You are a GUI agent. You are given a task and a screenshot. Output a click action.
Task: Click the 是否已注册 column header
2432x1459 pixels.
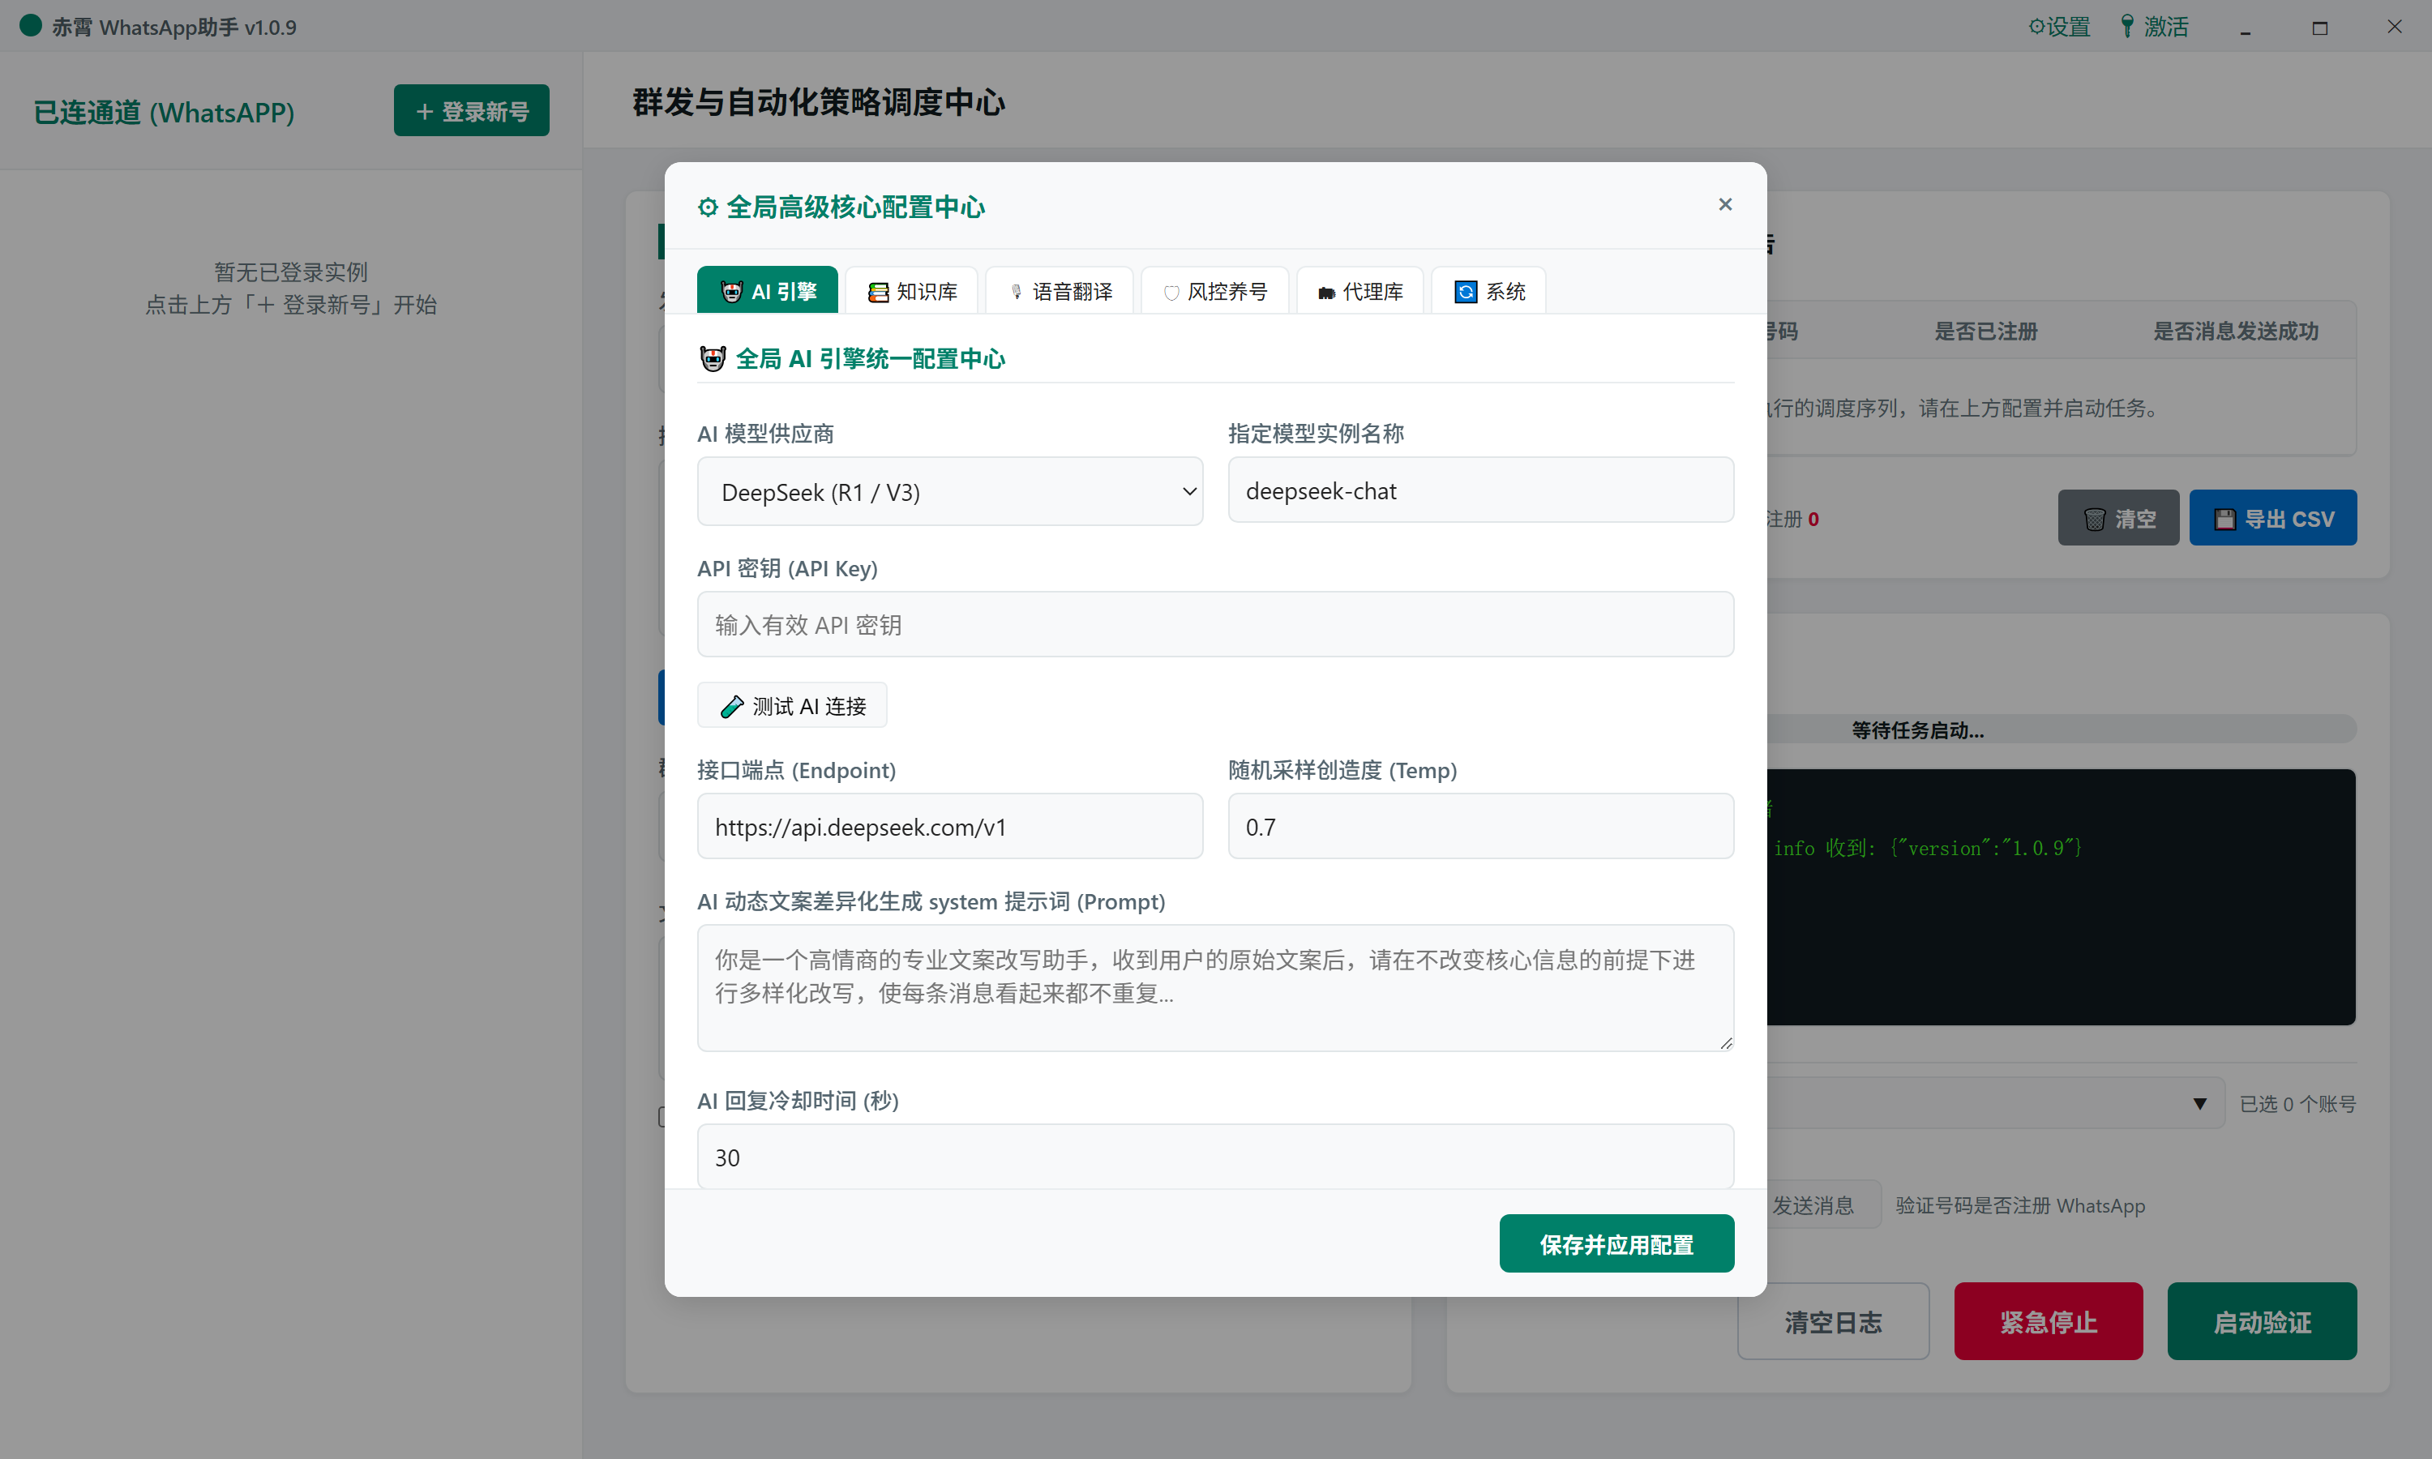coord(1985,332)
